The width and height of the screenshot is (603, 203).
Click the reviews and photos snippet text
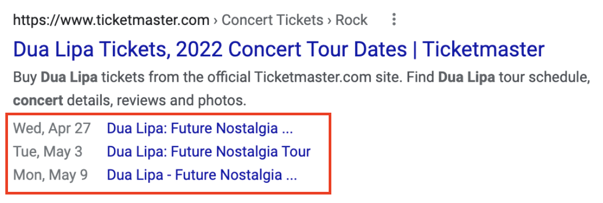[181, 101]
